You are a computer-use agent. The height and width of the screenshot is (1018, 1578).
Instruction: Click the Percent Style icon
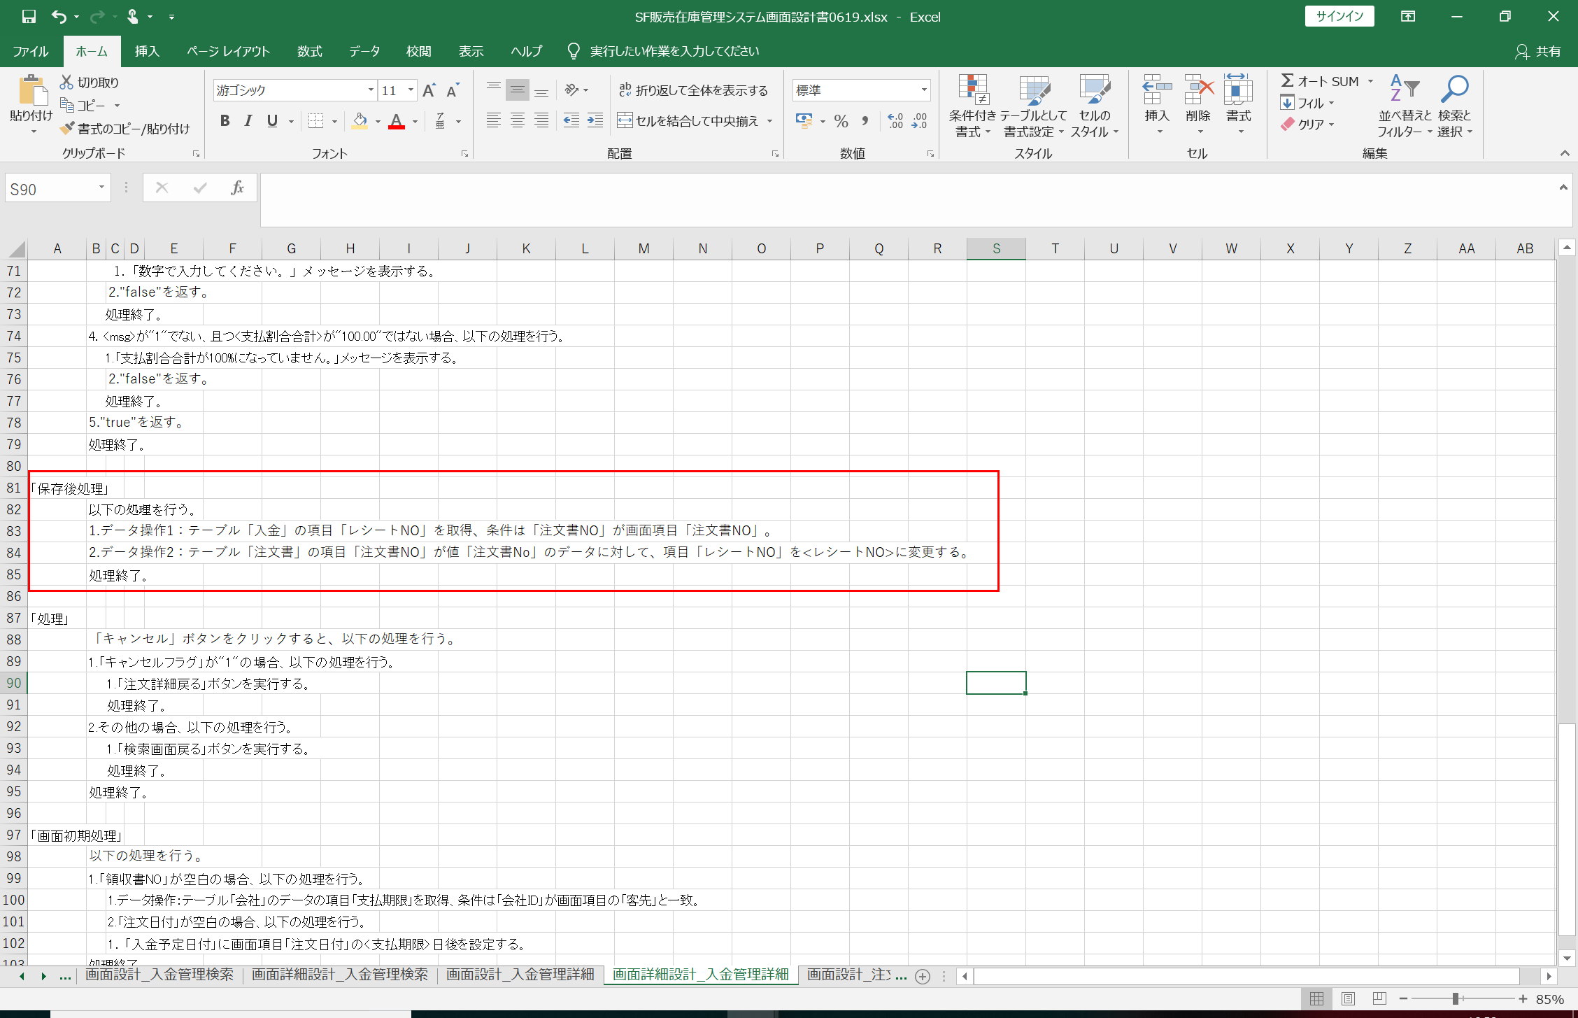pyautogui.click(x=841, y=121)
